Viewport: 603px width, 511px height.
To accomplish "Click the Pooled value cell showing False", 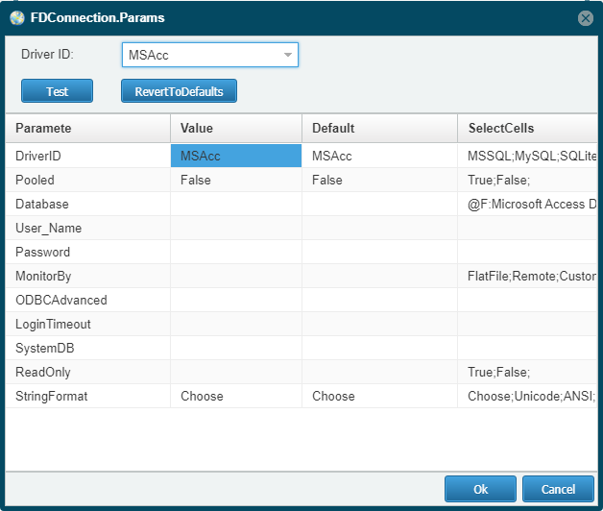I will [x=236, y=180].
